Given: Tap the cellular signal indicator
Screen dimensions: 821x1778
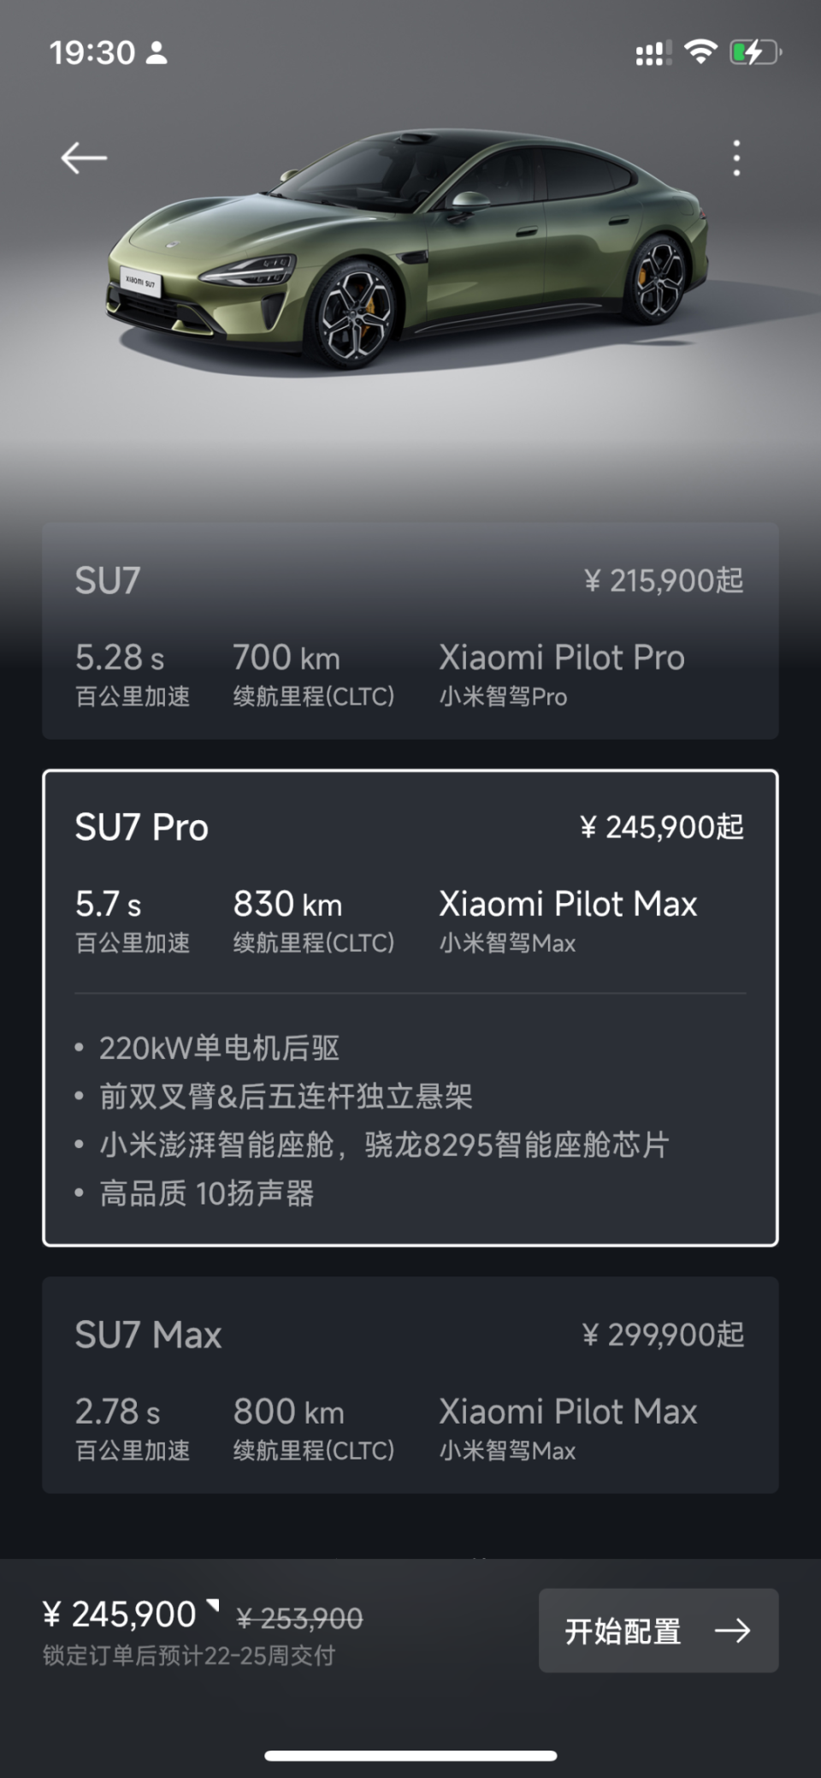Looking at the screenshot, I should 653,52.
